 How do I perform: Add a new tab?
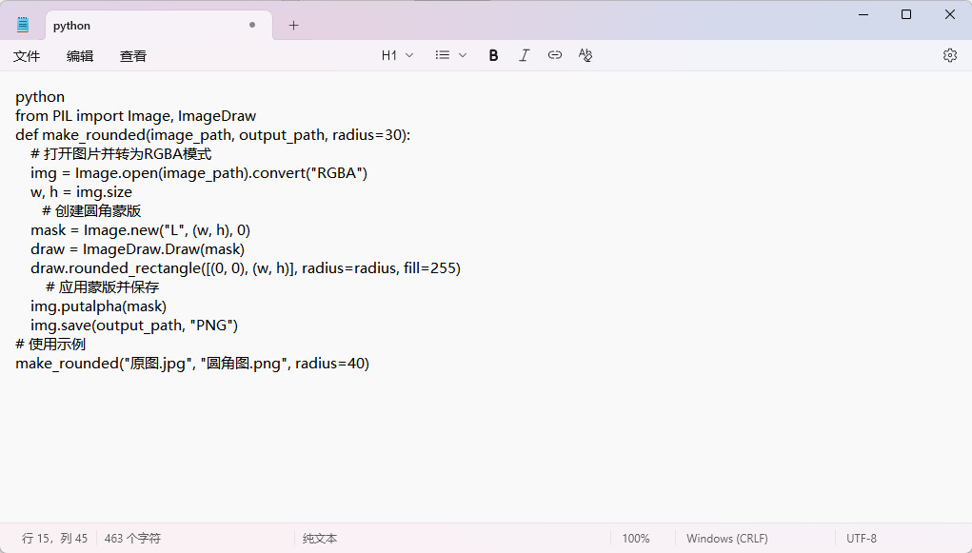[293, 26]
